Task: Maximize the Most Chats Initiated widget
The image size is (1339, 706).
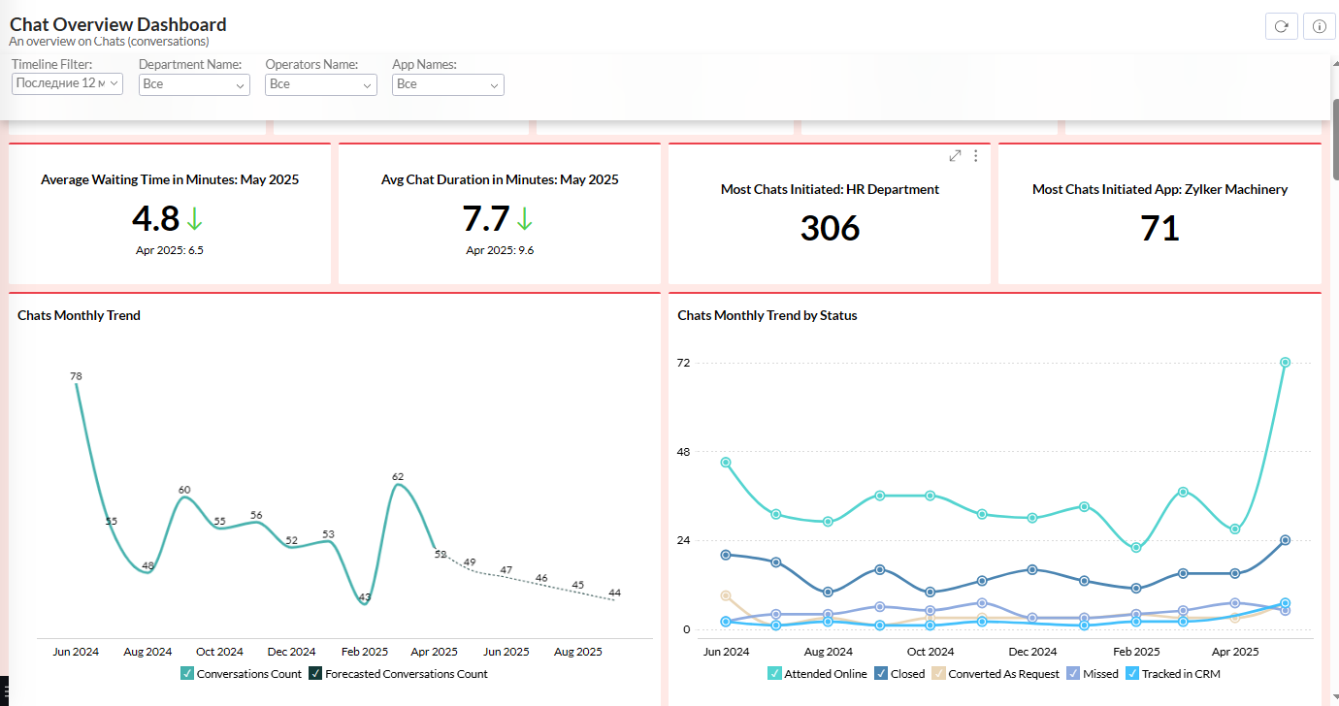Action: click(x=955, y=156)
